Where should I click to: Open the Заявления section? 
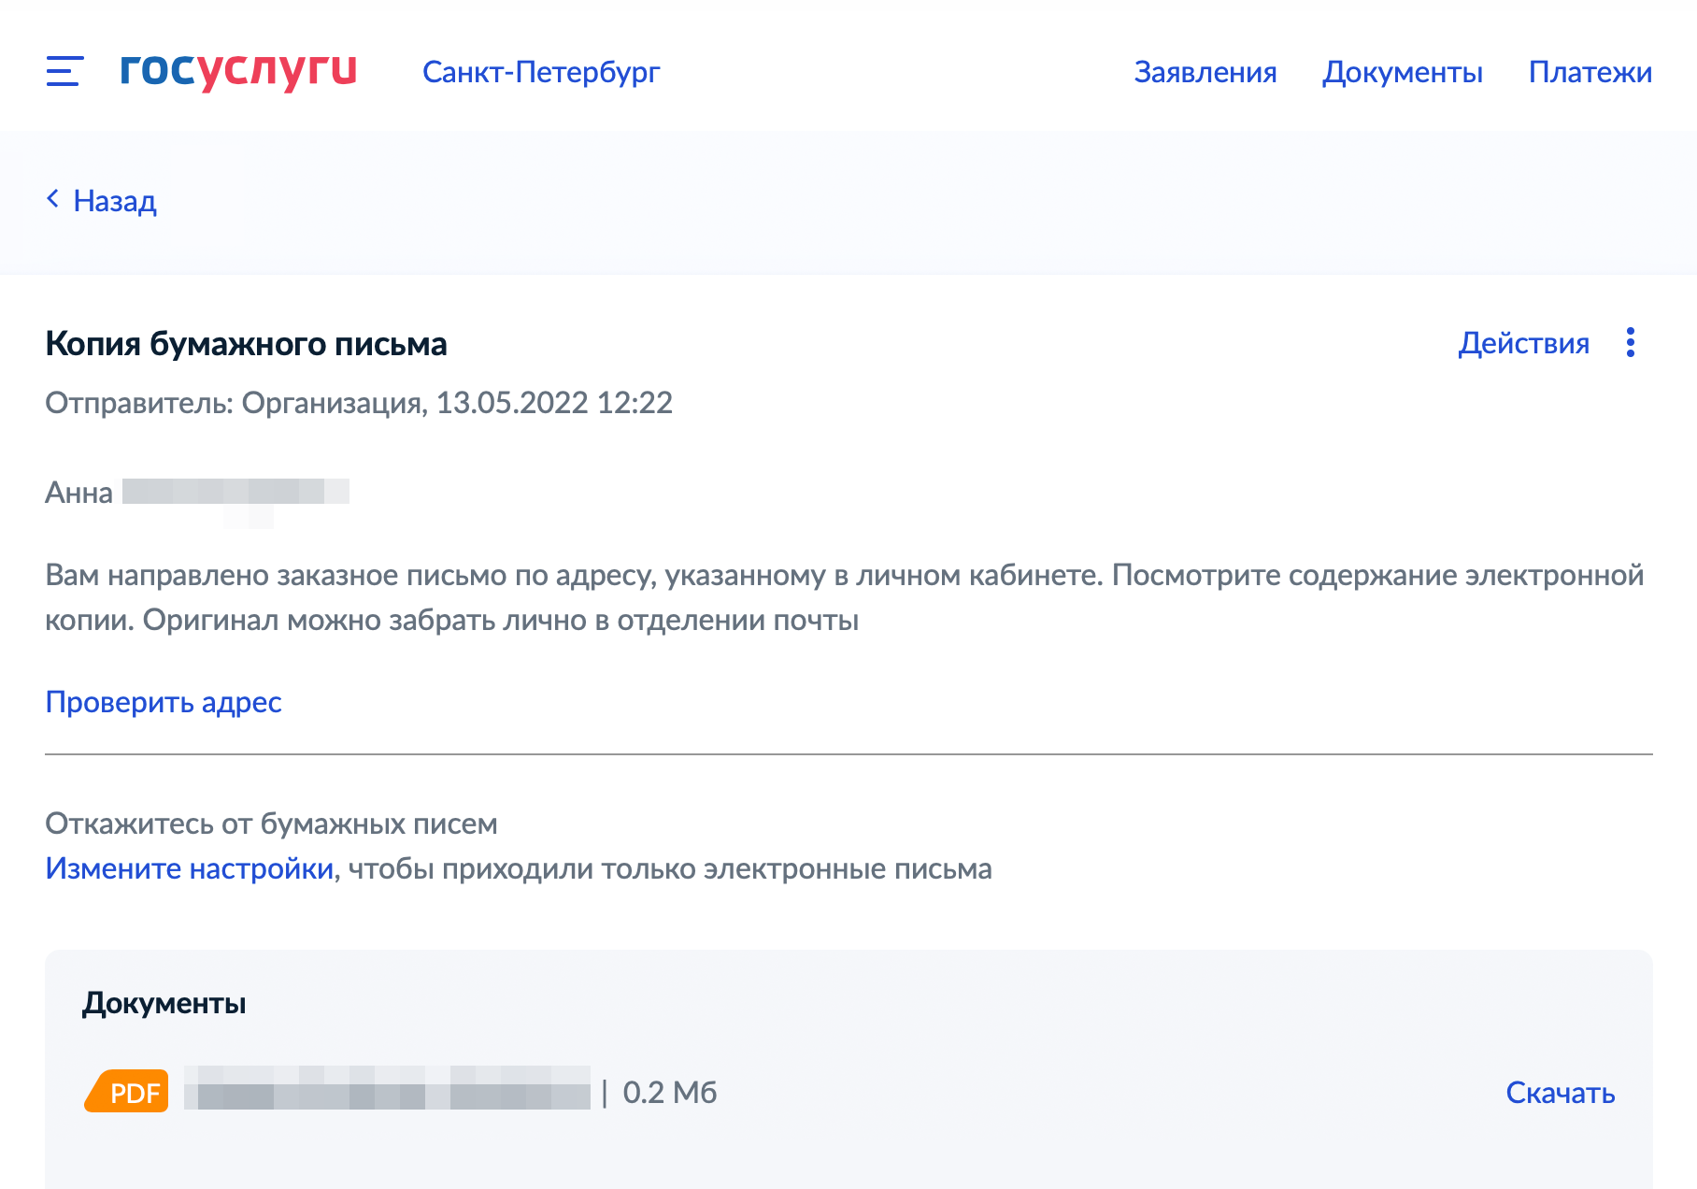[1205, 72]
